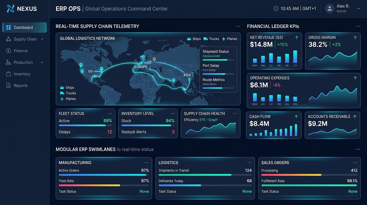Toggle Planes in top map legend
This screenshot has width=367, height=205.
229,39
